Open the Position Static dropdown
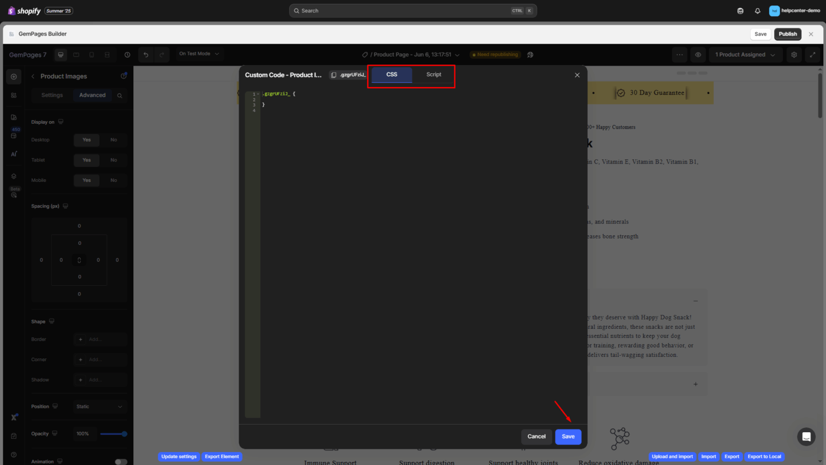 [x=99, y=406]
